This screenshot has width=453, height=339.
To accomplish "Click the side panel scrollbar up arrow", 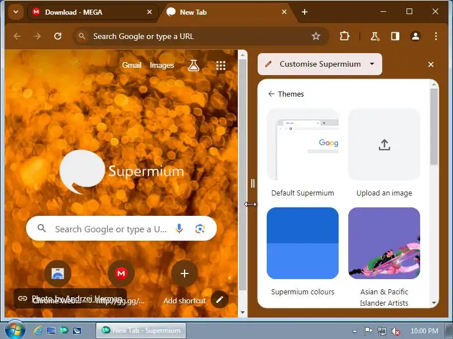I will pyautogui.click(x=434, y=84).
